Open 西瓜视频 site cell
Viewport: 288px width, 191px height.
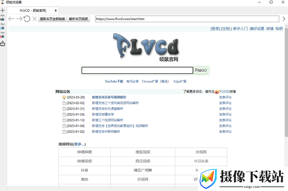click(143, 161)
